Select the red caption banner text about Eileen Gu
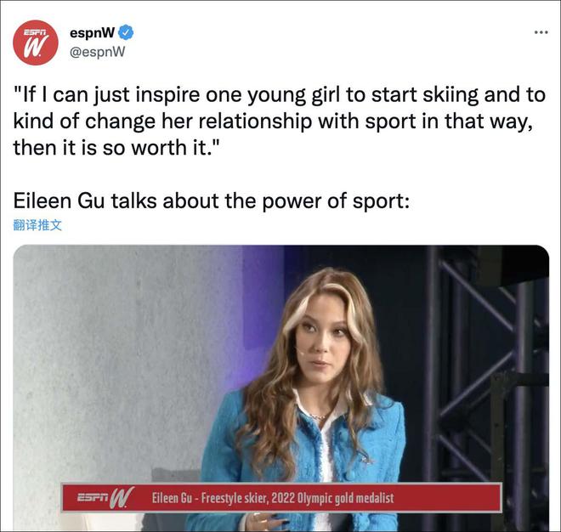The image size is (561, 532). click(273, 498)
